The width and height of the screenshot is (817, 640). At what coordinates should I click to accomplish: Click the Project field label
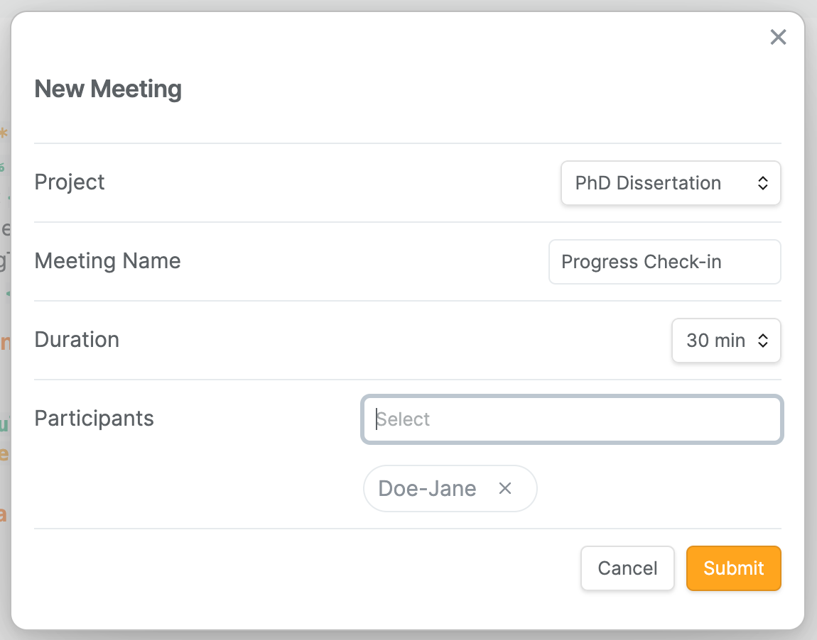pos(69,182)
